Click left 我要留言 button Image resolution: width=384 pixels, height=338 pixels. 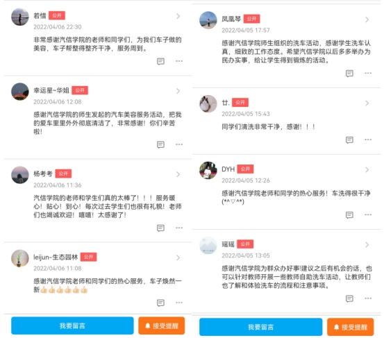72,326
